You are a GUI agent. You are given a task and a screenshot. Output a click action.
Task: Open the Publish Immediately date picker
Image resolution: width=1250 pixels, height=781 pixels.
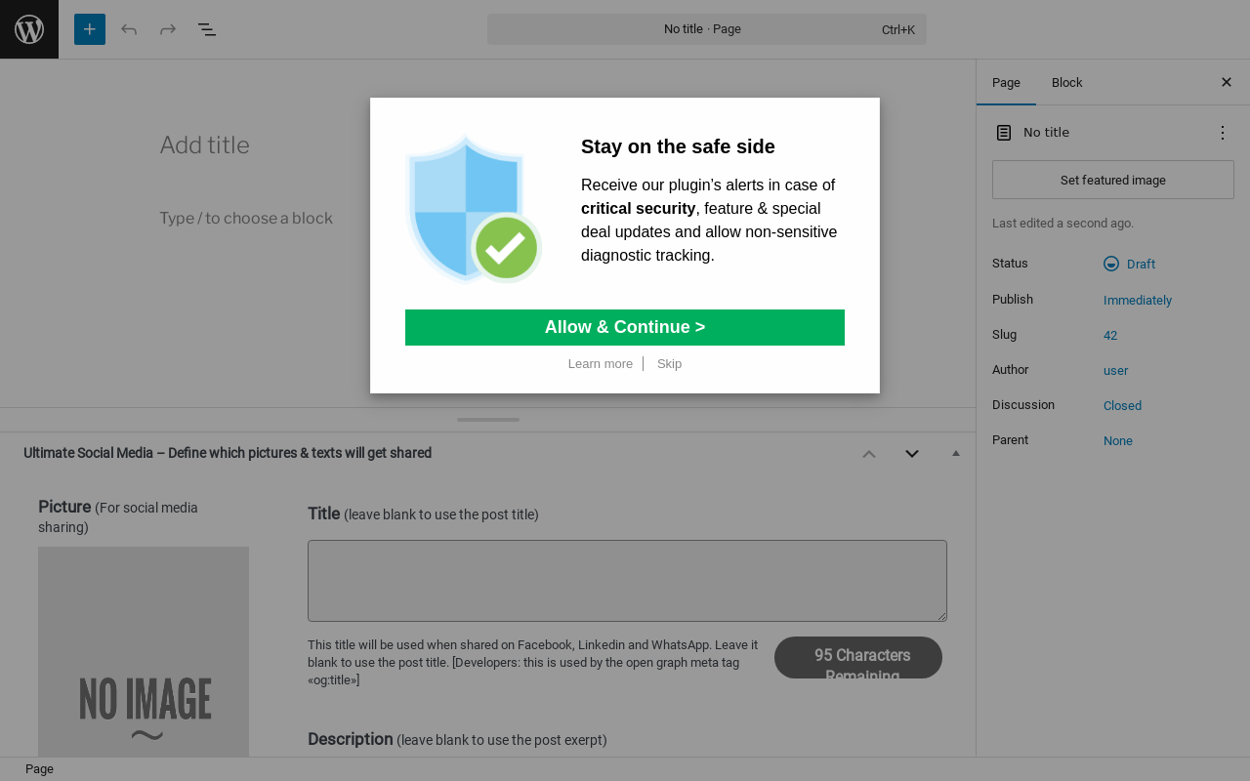1138,300
